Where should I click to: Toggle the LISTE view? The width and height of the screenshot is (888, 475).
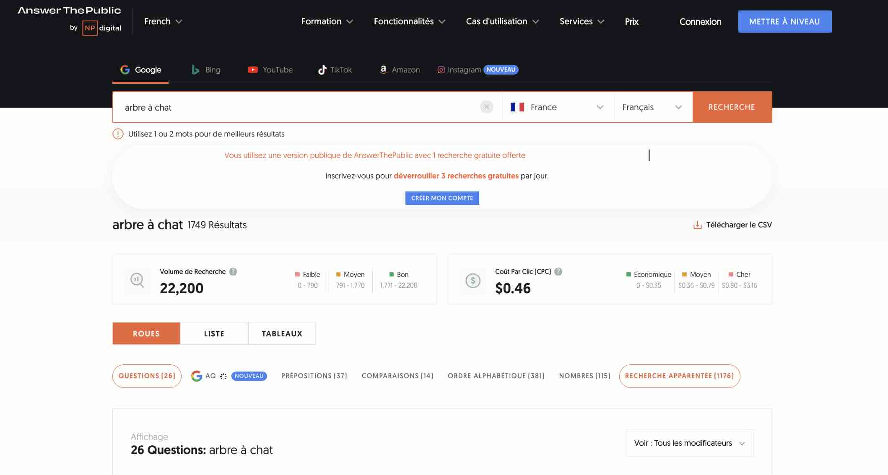214,333
